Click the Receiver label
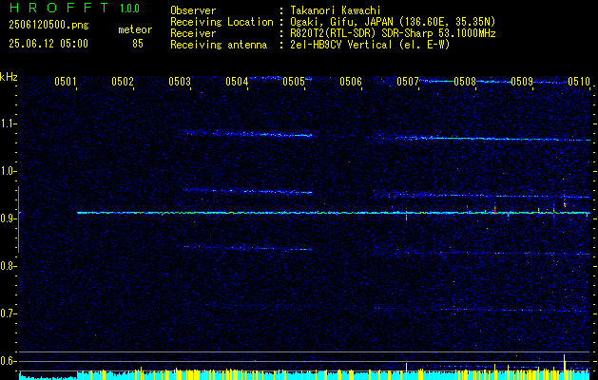This screenshot has width=598, height=380. pyautogui.click(x=193, y=33)
